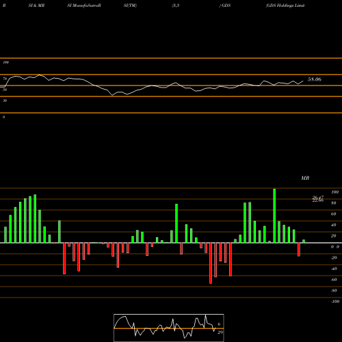Click the "SI(TM)" header label
342x342 pixels.
pyautogui.click(x=130, y=5)
